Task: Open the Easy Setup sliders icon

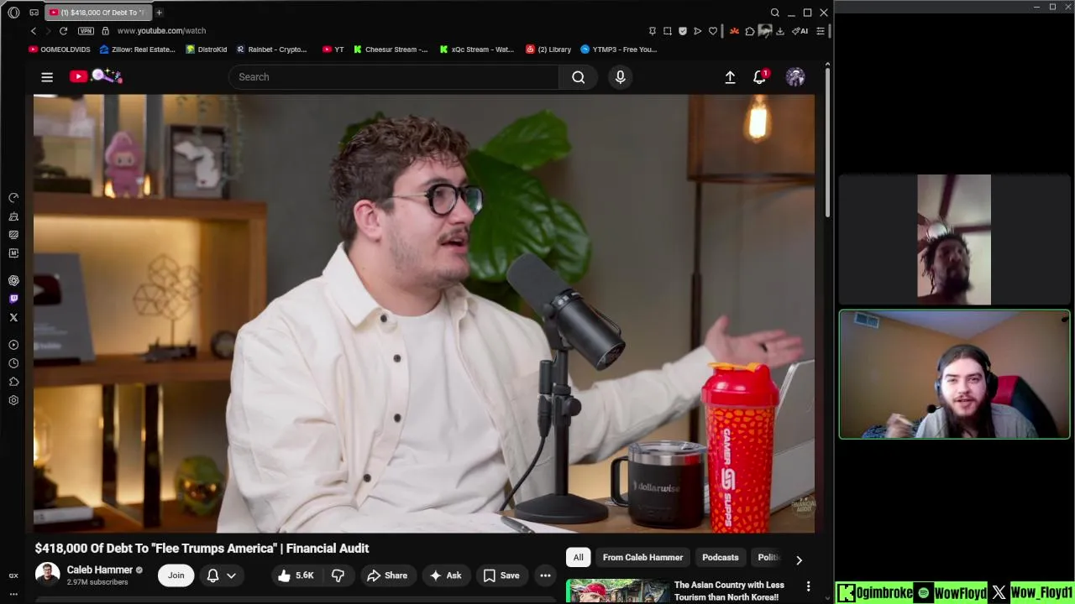Action: (821, 31)
